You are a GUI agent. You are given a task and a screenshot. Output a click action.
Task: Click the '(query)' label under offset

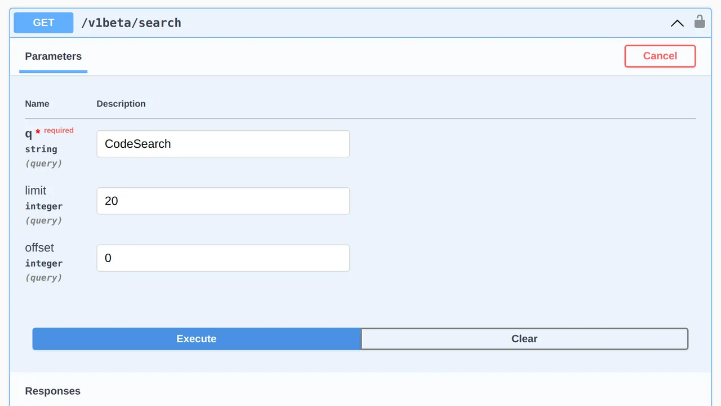click(44, 277)
